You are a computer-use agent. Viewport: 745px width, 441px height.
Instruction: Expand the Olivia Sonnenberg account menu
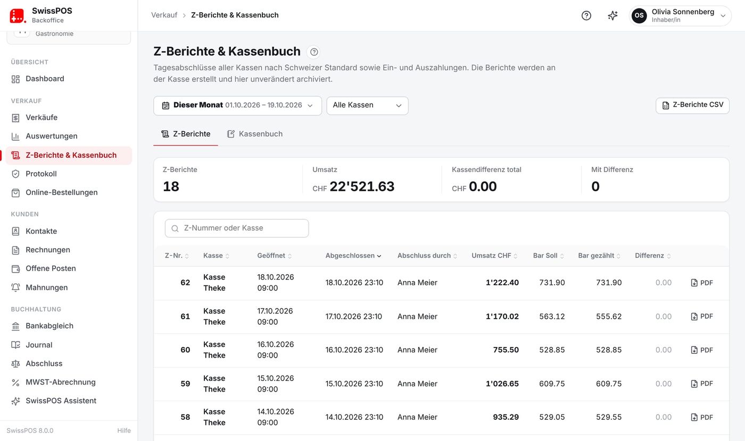tap(680, 15)
